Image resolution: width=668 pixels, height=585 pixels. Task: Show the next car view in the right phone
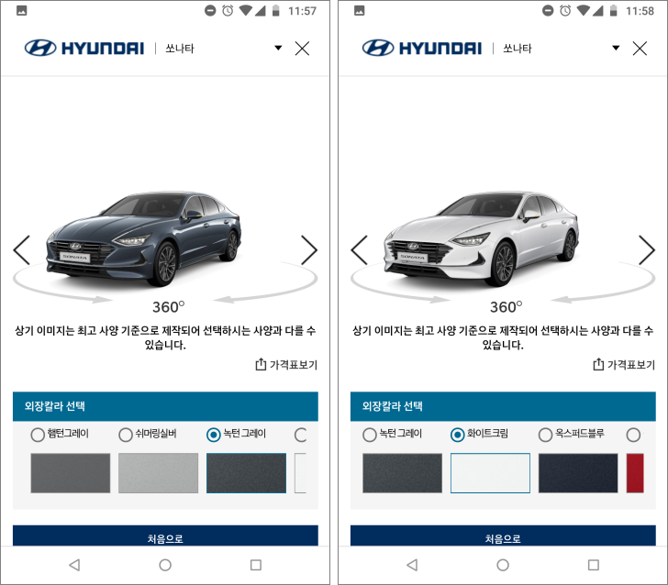pyautogui.click(x=647, y=250)
